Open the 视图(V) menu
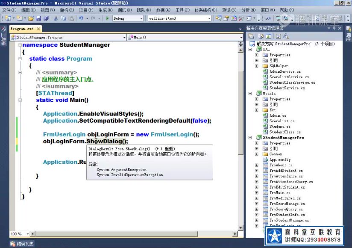The width and height of the screenshot is (352, 248). point(47,10)
